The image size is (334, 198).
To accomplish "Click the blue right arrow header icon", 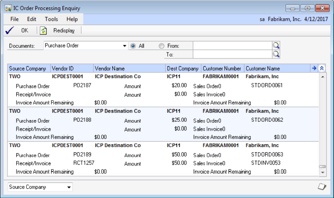I will 314,68.
